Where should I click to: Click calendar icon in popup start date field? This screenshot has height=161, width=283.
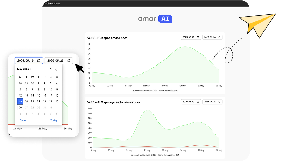38,61
